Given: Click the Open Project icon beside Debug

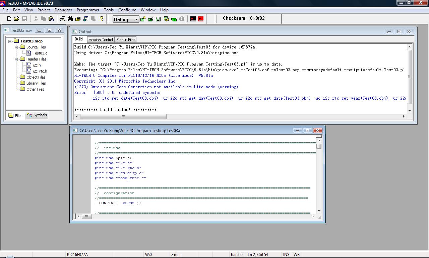Looking at the screenshot, I should 150,19.
